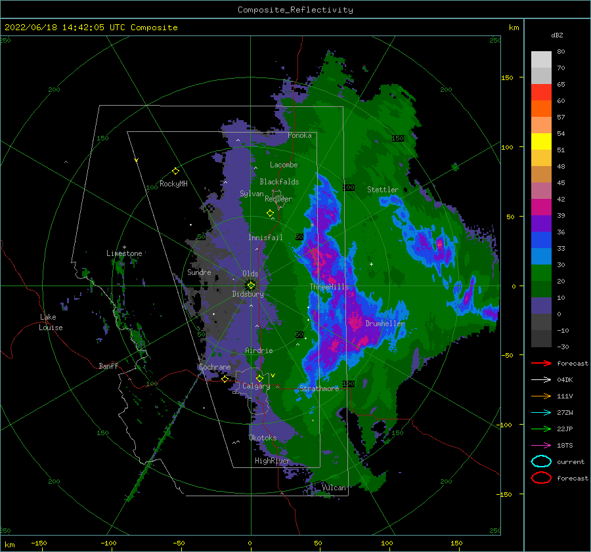This screenshot has height=552, width=591.
Task: Click the RockyMH label
Action: click(x=173, y=184)
